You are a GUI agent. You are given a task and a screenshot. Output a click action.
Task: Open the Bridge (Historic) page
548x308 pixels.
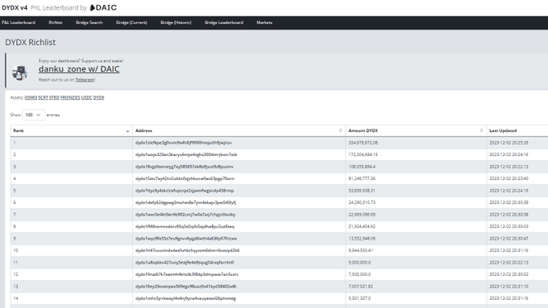click(x=176, y=23)
